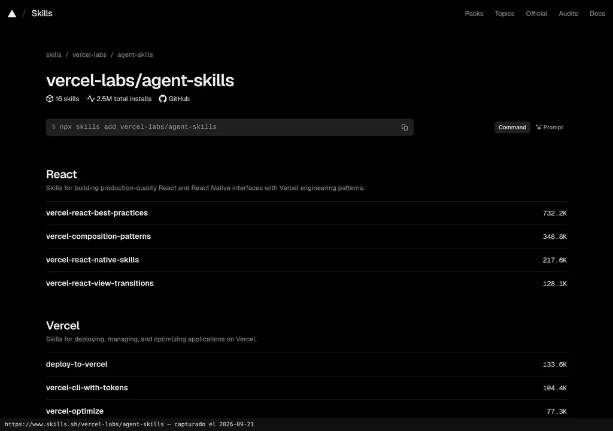Image resolution: width=613 pixels, height=431 pixels.
Task: Click the Vercel triangle logo
Action: pos(12,14)
